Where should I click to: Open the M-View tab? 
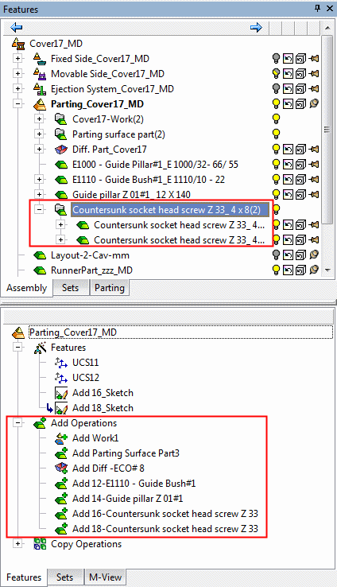tap(105, 577)
